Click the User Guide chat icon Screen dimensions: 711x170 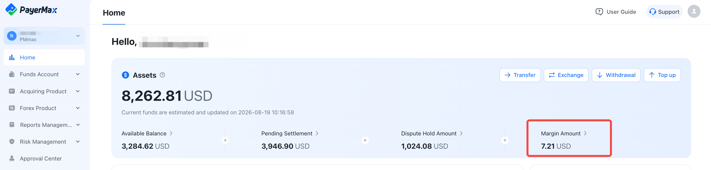(x=599, y=12)
